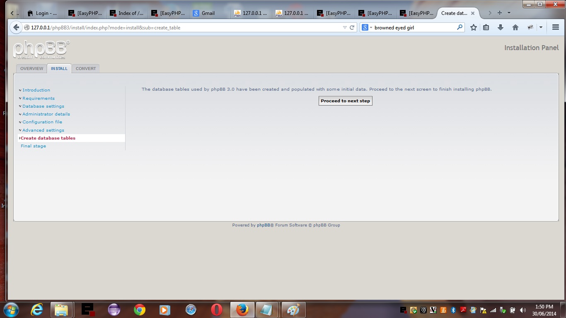This screenshot has height=318, width=566.
Task: Switch to Firefox on the taskbar
Action: tap(242, 310)
